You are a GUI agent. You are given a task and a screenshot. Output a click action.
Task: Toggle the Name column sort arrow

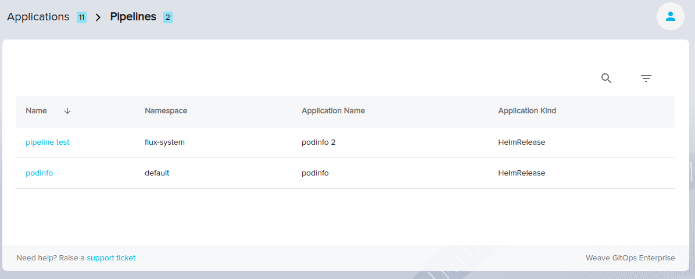(67, 111)
